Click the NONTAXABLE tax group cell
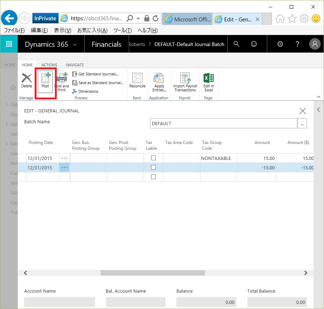This screenshot has height=309, width=324. pos(218,158)
